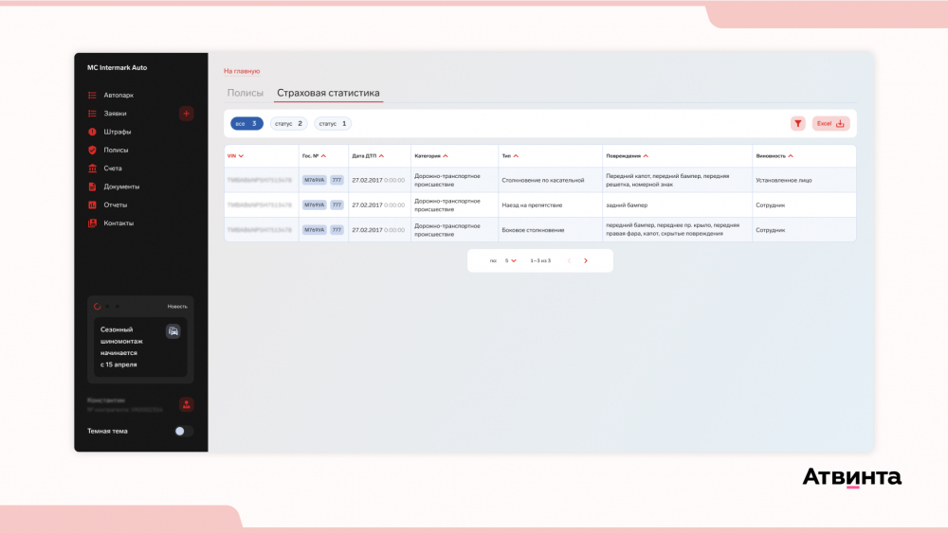Click the Новость label
Image resolution: width=948 pixels, height=533 pixels.
(177, 307)
